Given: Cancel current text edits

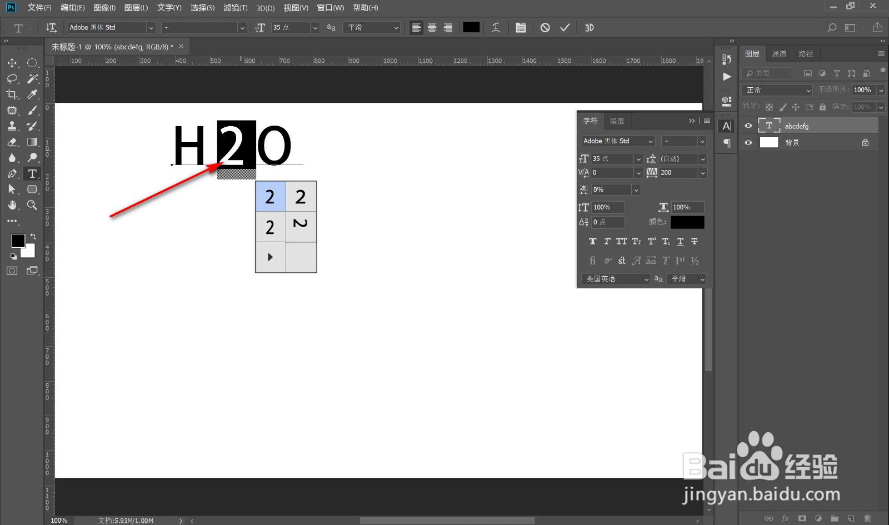Looking at the screenshot, I should (x=545, y=27).
